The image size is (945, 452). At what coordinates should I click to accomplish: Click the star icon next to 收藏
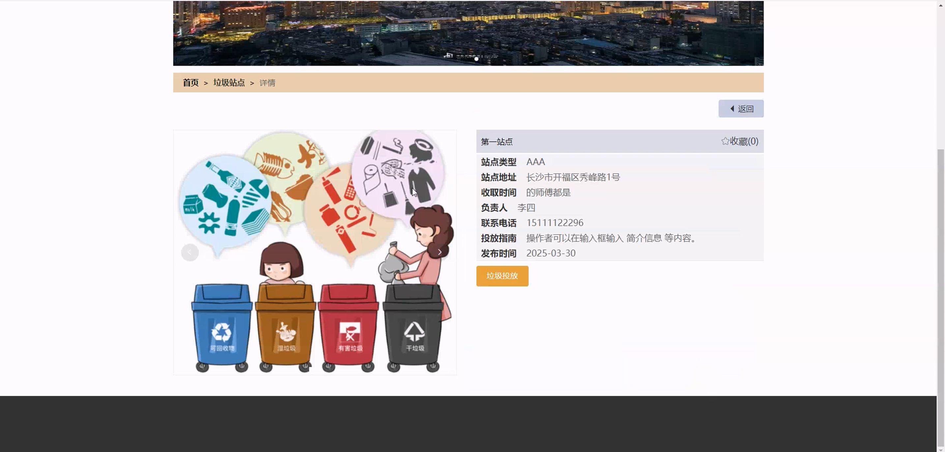click(x=725, y=141)
